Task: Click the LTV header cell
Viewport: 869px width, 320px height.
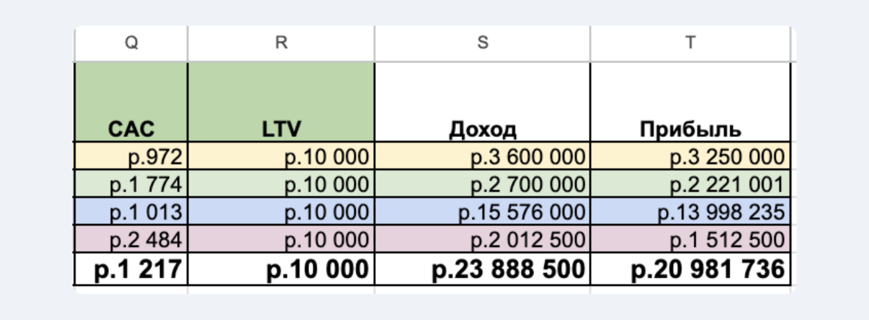Action: (x=281, y=102)
